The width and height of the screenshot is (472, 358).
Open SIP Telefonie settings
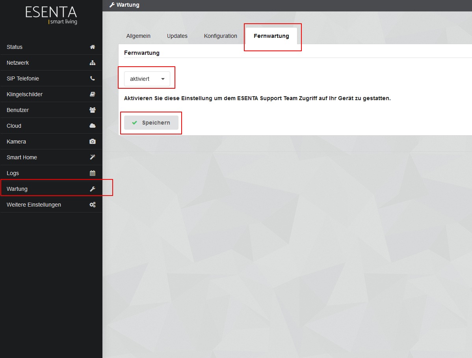[x=51, y=78]
